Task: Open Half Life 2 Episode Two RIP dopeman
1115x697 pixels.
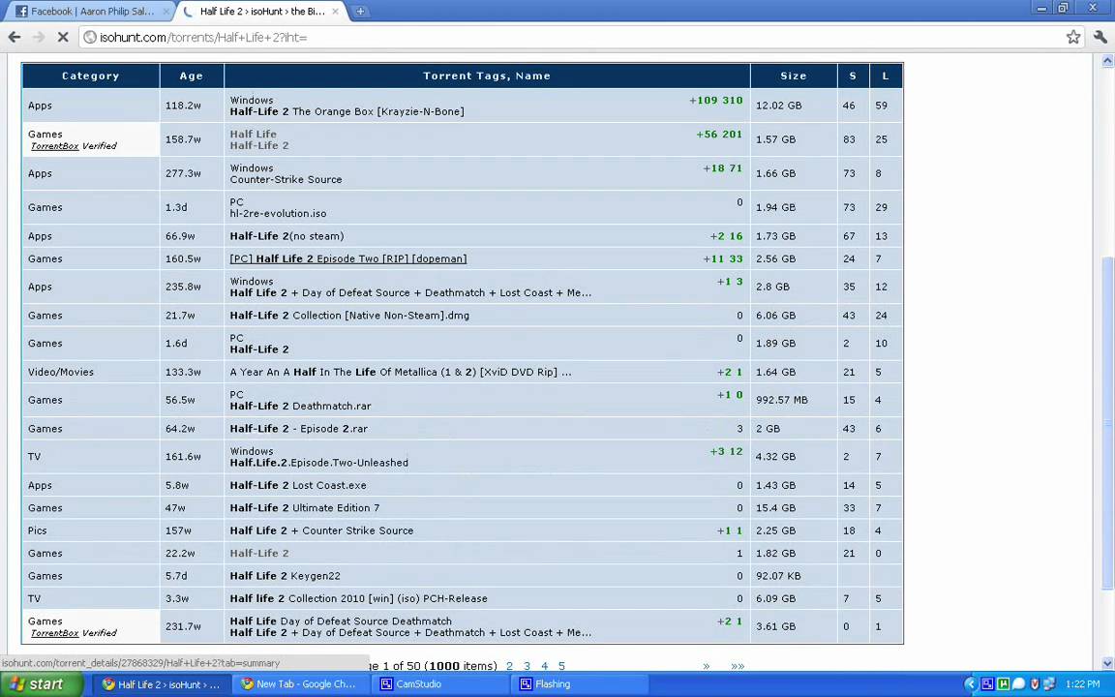Action: pyautogui.click(x=348, y=258)
